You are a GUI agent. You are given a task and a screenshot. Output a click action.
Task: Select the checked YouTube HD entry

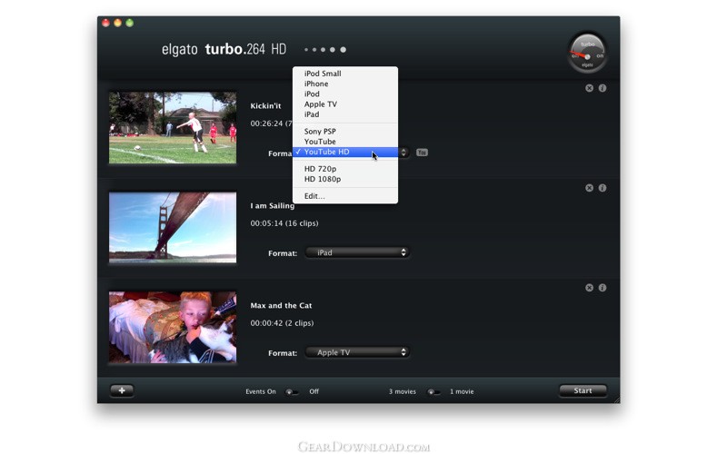click(345, 152)
